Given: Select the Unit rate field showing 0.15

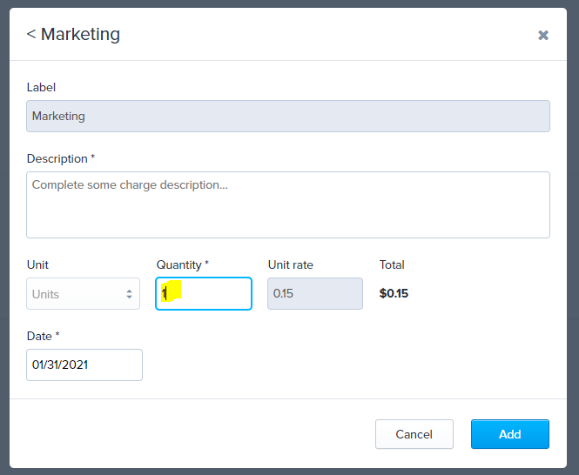Looking at the screenshot, I should [314, 294].
